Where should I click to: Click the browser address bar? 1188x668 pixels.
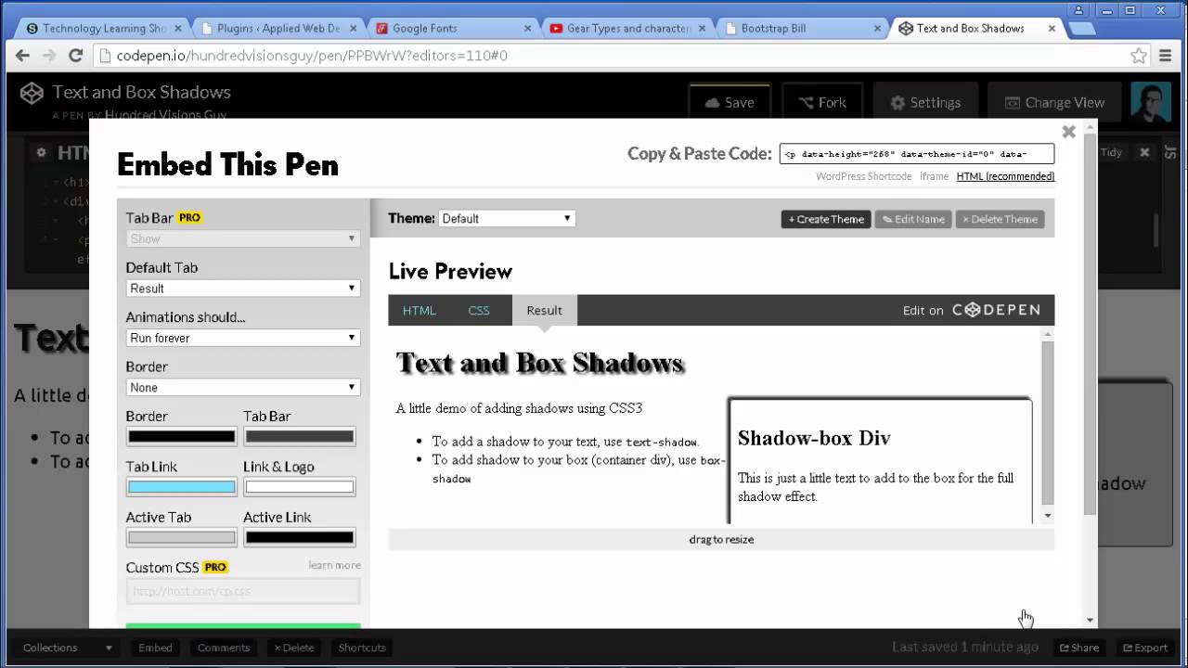622,56
